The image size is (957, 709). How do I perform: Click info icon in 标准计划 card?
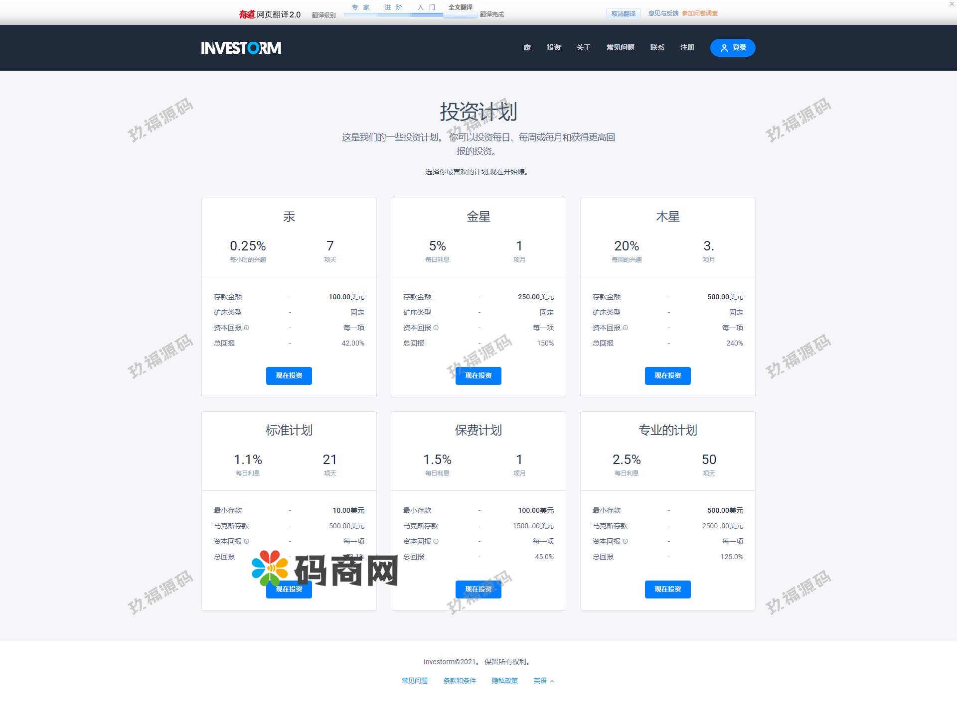tap(247, 541)
